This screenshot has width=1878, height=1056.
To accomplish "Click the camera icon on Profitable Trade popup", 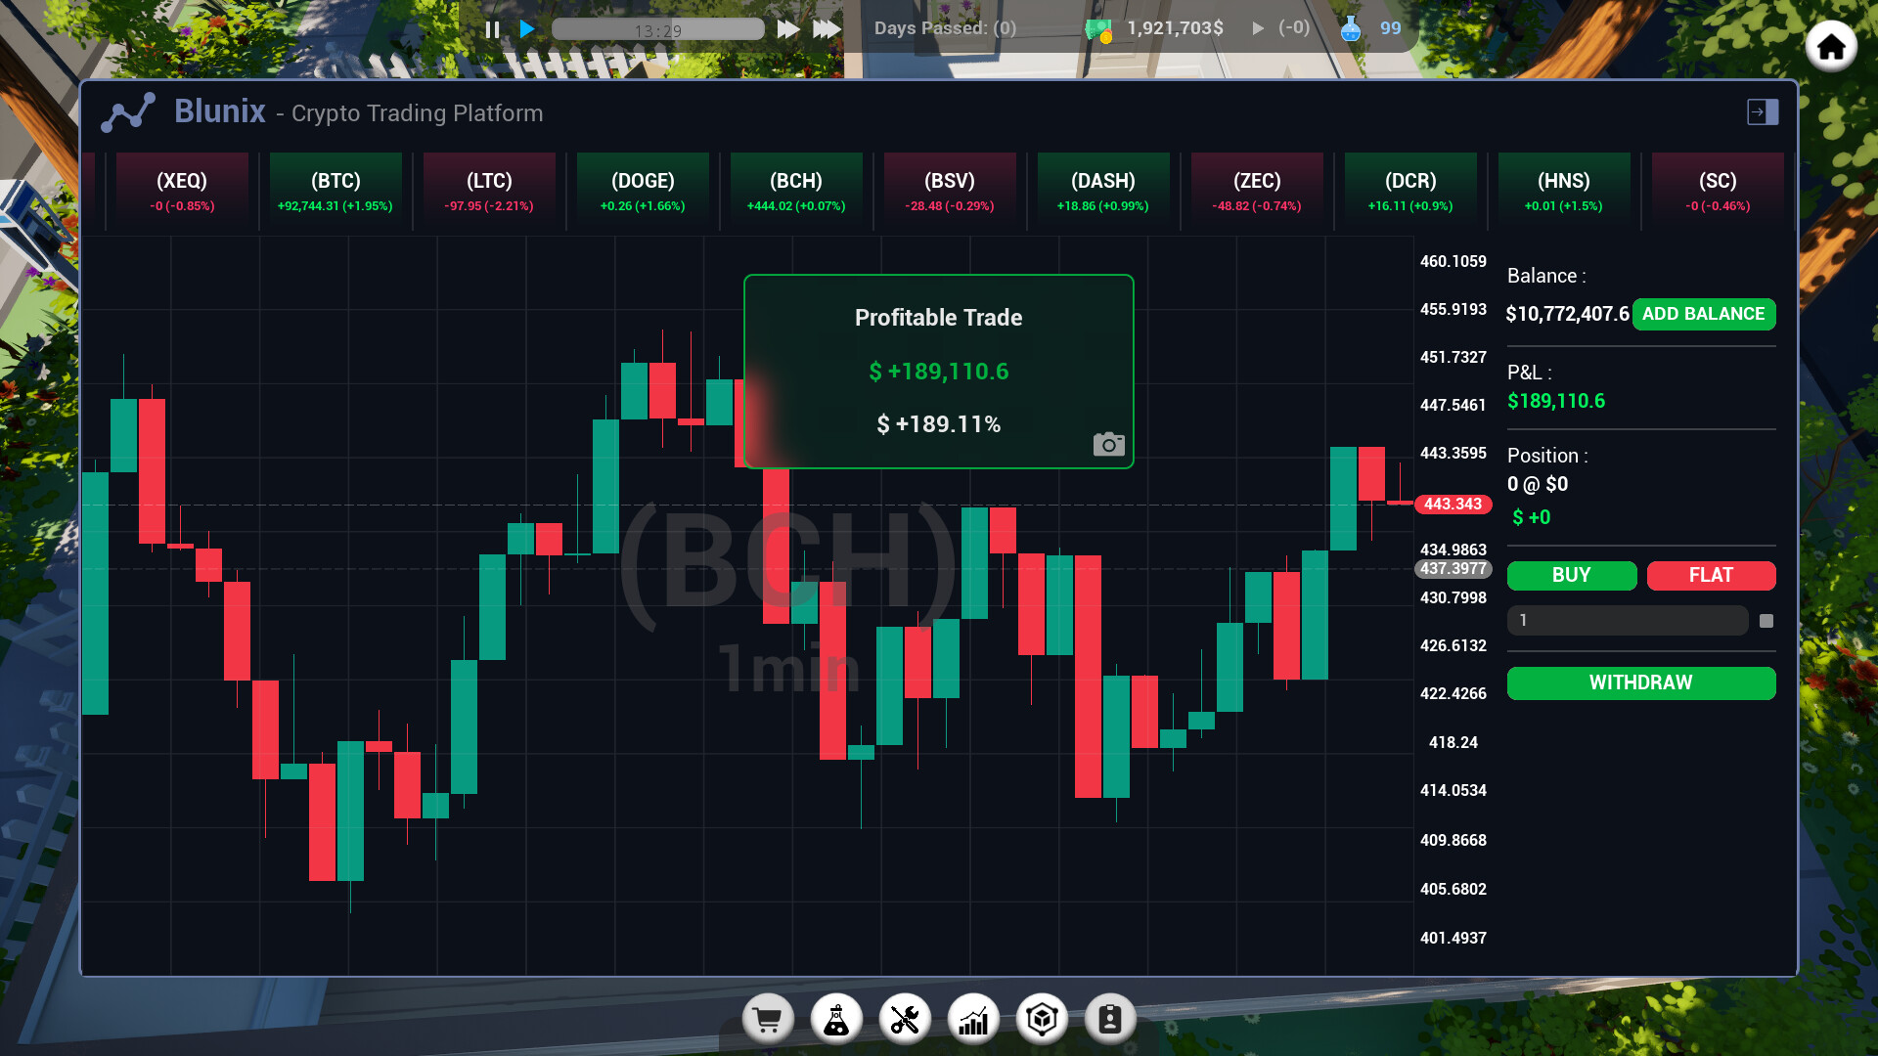I will click(1109, 444).
